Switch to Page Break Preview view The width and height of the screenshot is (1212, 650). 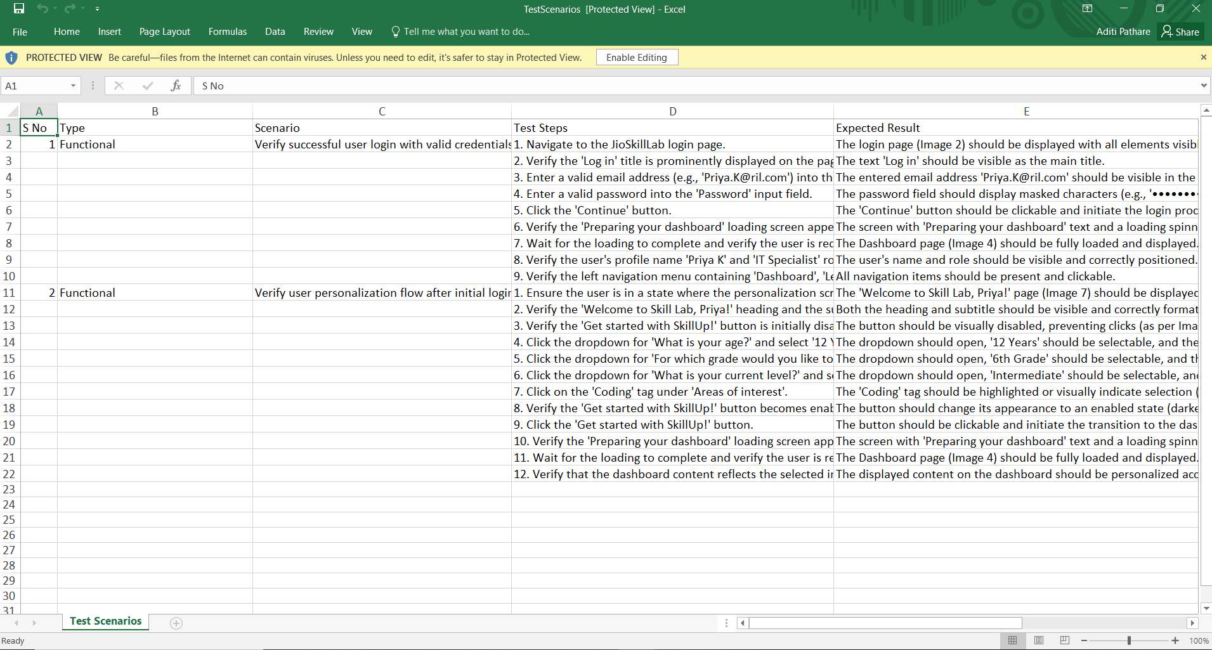point(1064,640)
